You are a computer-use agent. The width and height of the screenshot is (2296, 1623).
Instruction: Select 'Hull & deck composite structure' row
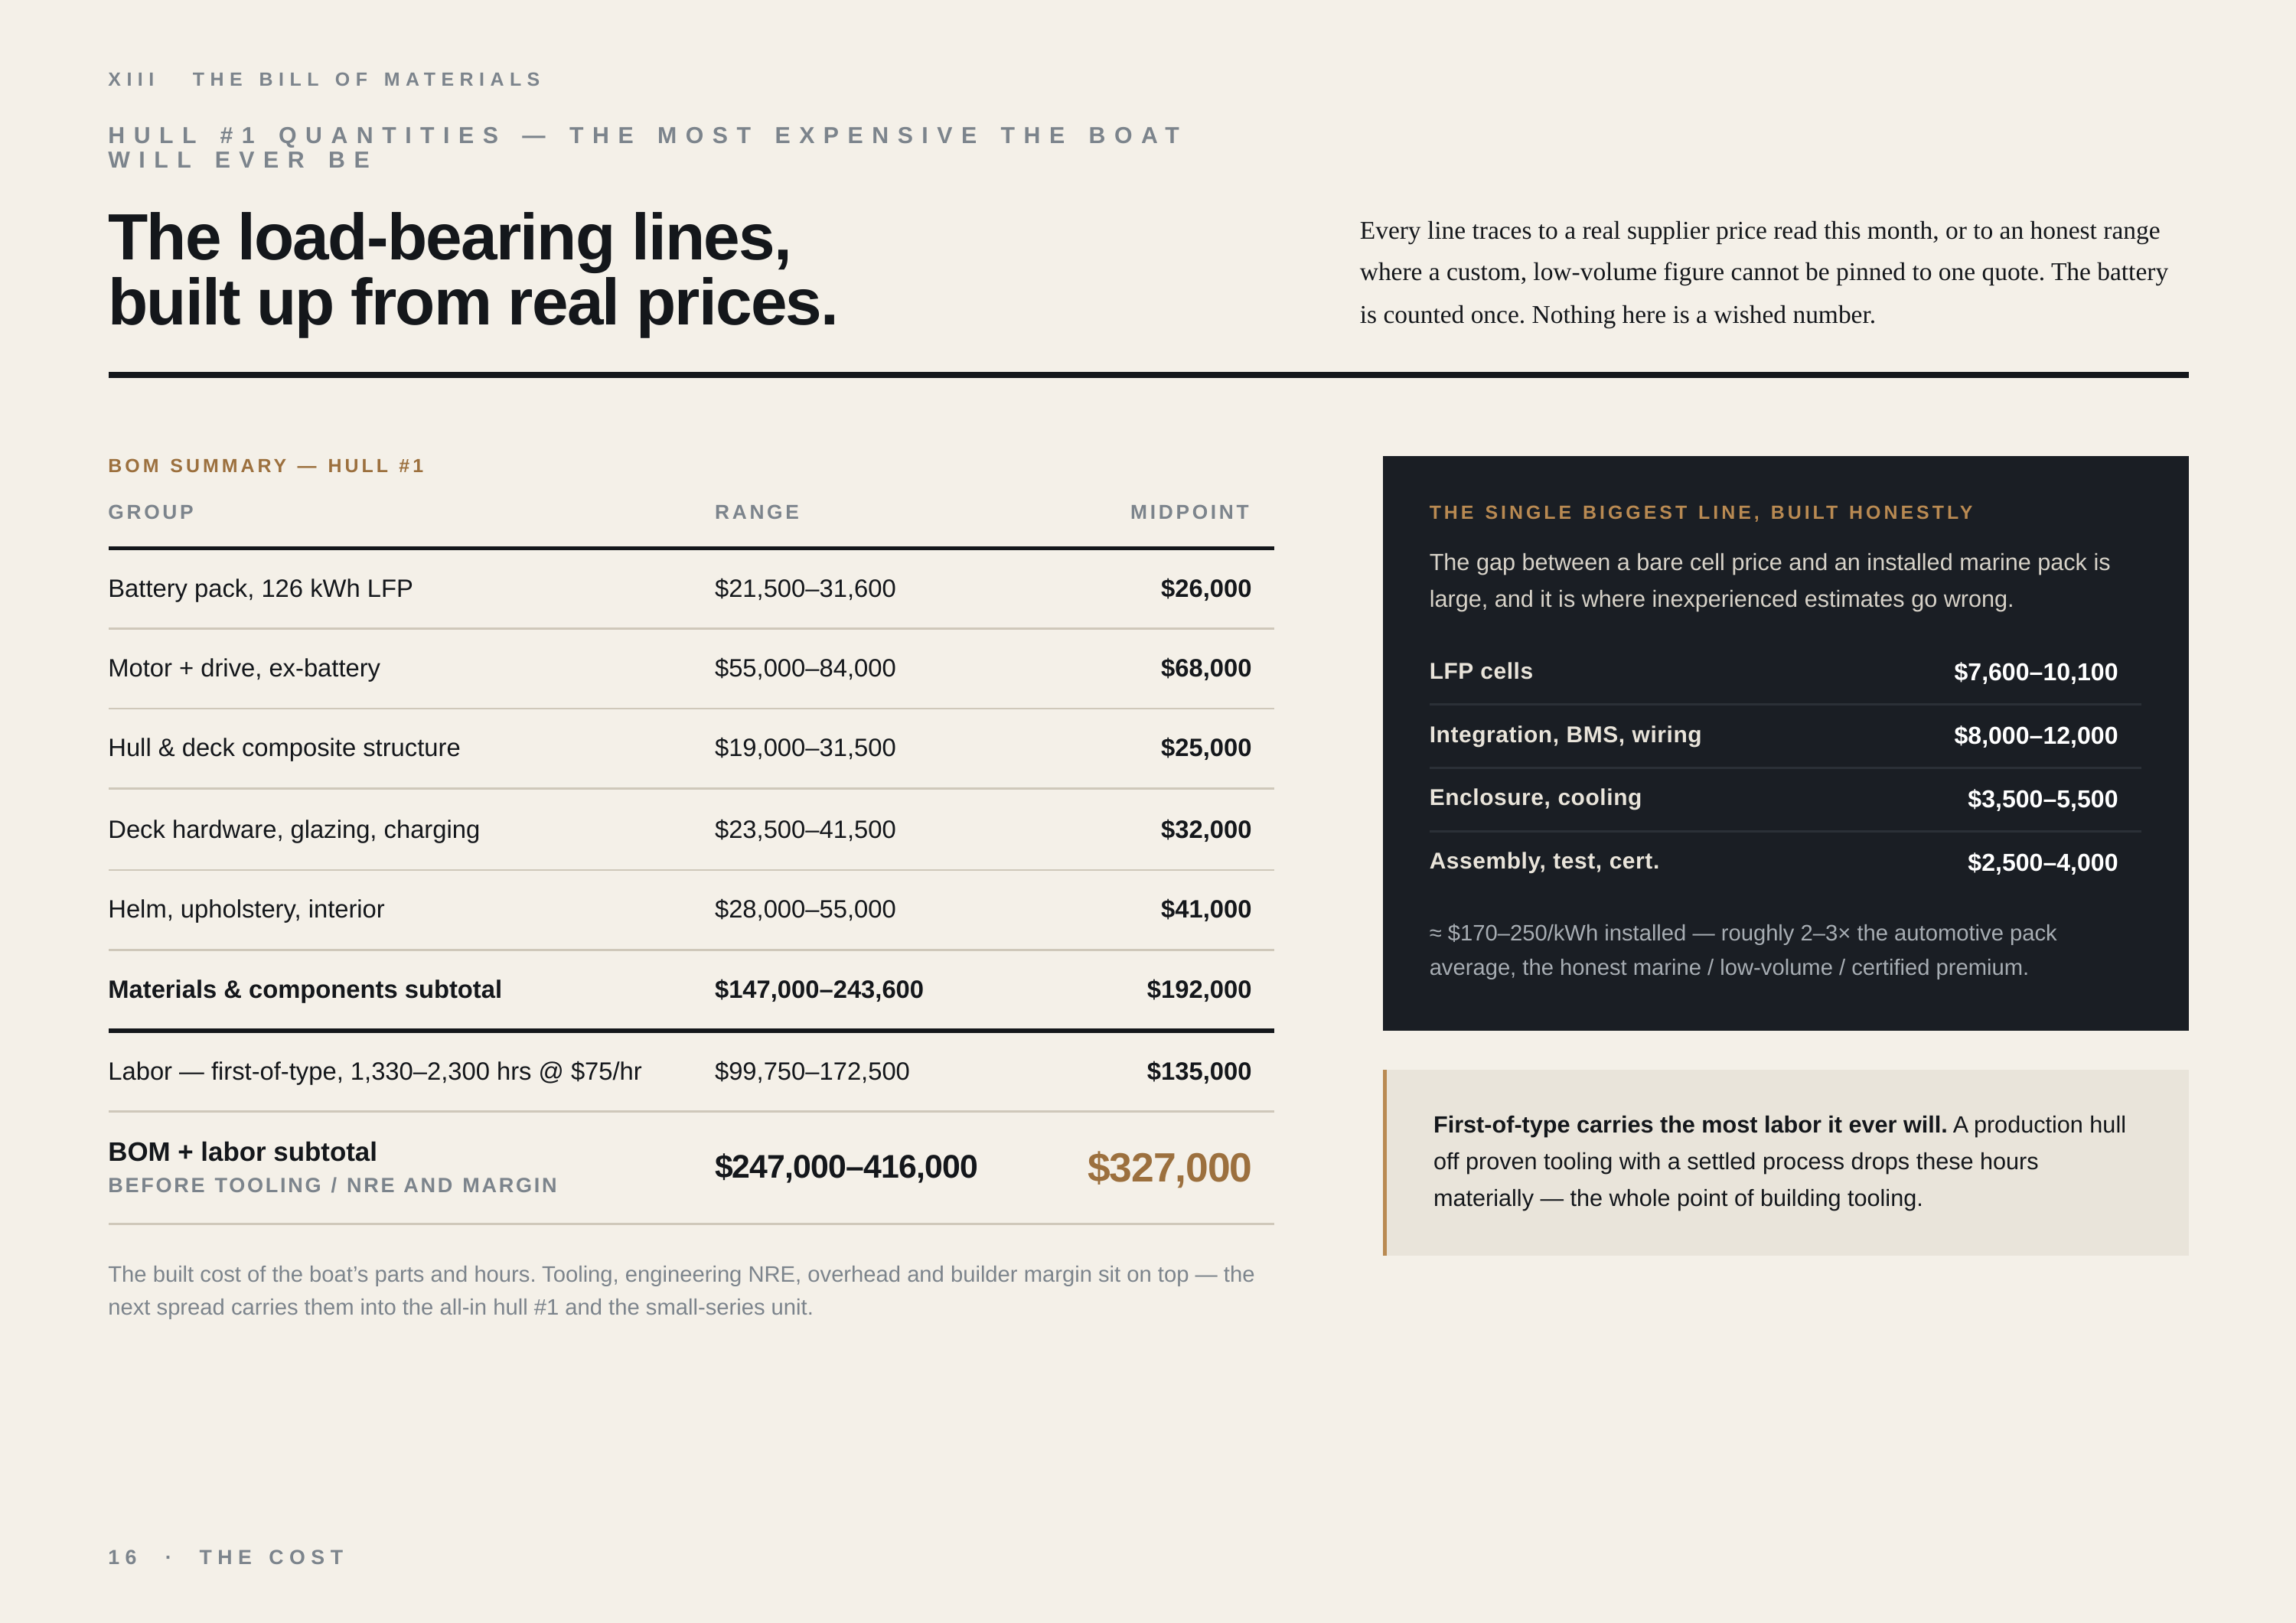[691, 748]
